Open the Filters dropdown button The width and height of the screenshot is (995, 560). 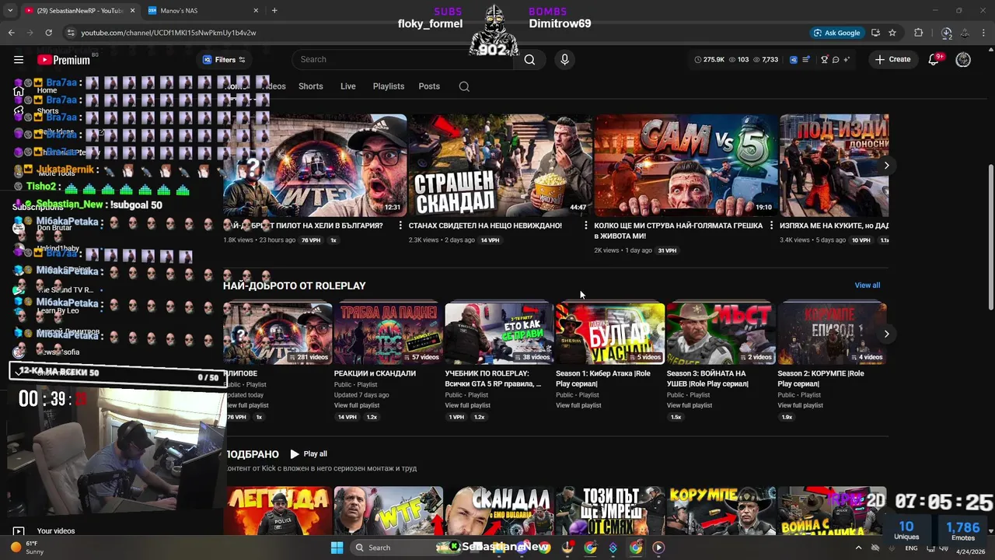pyautogui.click(x=224, y=60)
